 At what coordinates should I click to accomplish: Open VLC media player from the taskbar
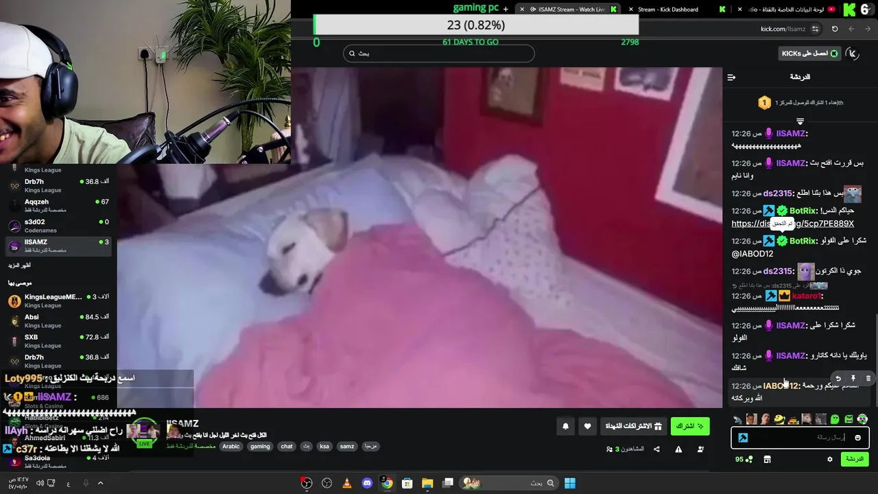click(347, 483)
